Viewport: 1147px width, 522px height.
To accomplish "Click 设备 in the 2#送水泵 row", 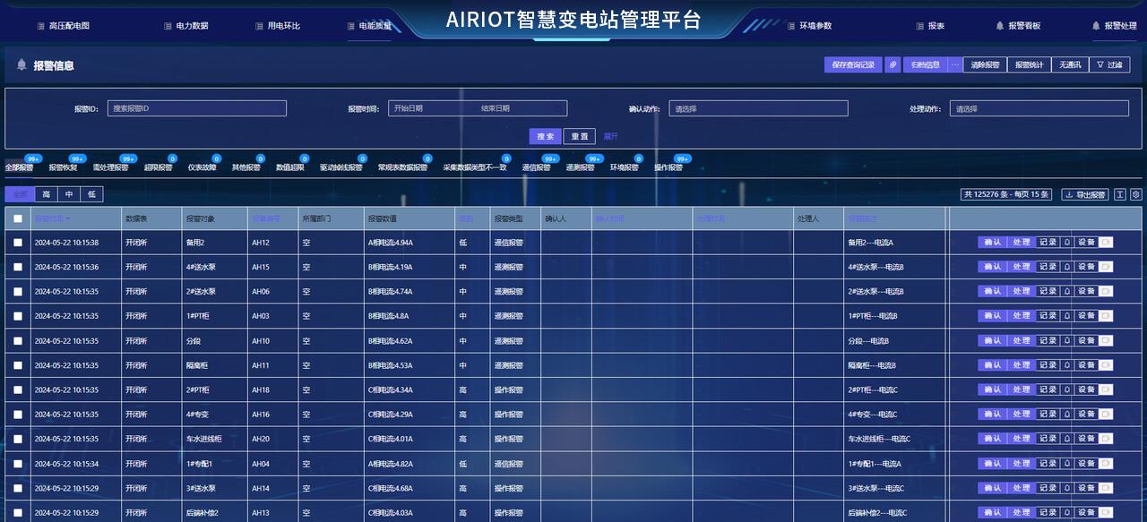I will pyautogui.click(x=1086, y=291).
